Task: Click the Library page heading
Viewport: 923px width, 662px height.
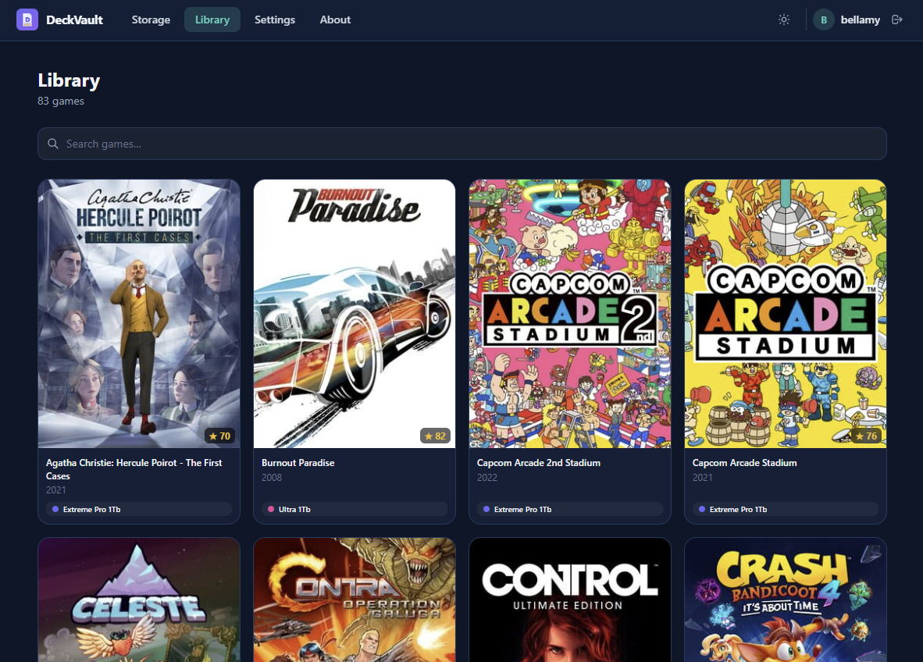Action: pyautogui.click(x=69, y=80)
